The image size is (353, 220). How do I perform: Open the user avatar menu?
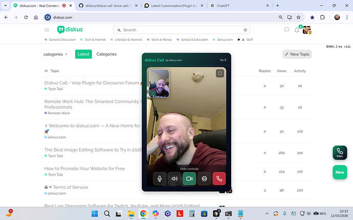pyautogui.click(x=306, y=30)
